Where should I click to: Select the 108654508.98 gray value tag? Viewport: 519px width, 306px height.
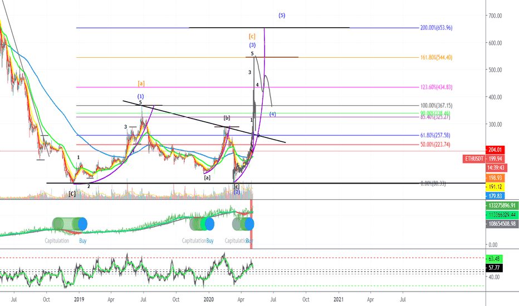coord(502,224)
